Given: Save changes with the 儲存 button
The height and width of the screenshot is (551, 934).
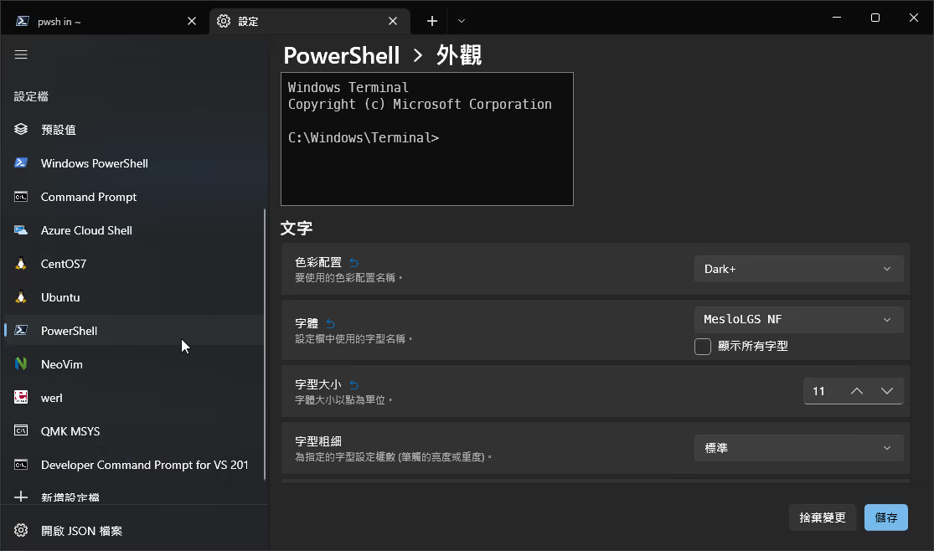Looking at the screenshot, I should click(x=885, y=518).
